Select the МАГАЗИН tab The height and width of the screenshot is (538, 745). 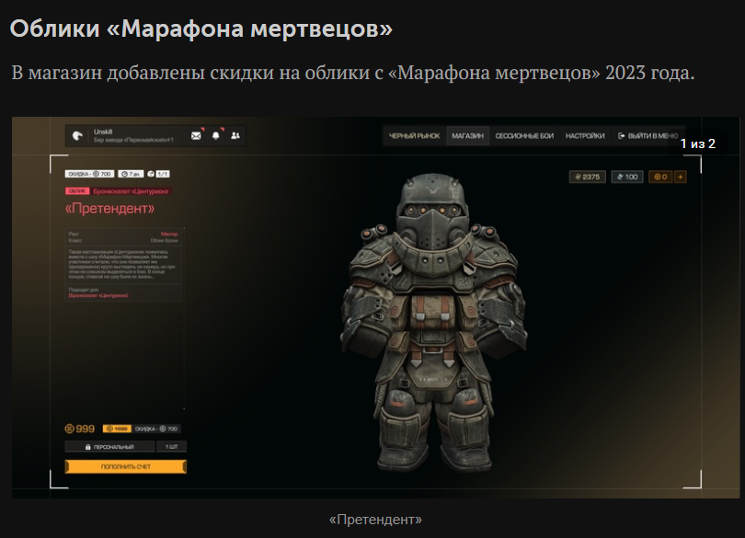tap(467, 136)
